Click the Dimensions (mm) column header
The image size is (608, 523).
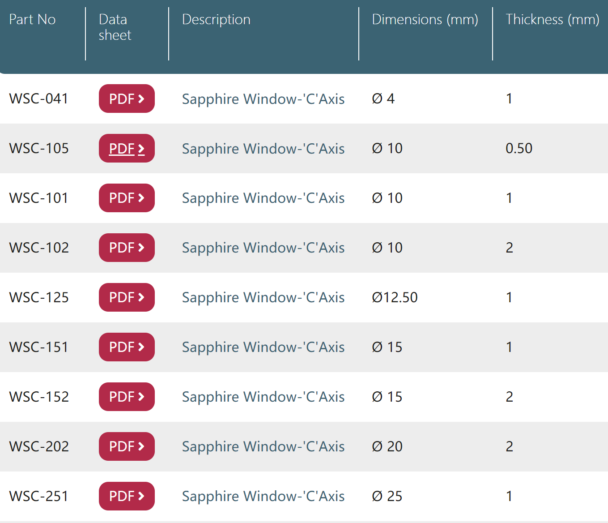425,20
